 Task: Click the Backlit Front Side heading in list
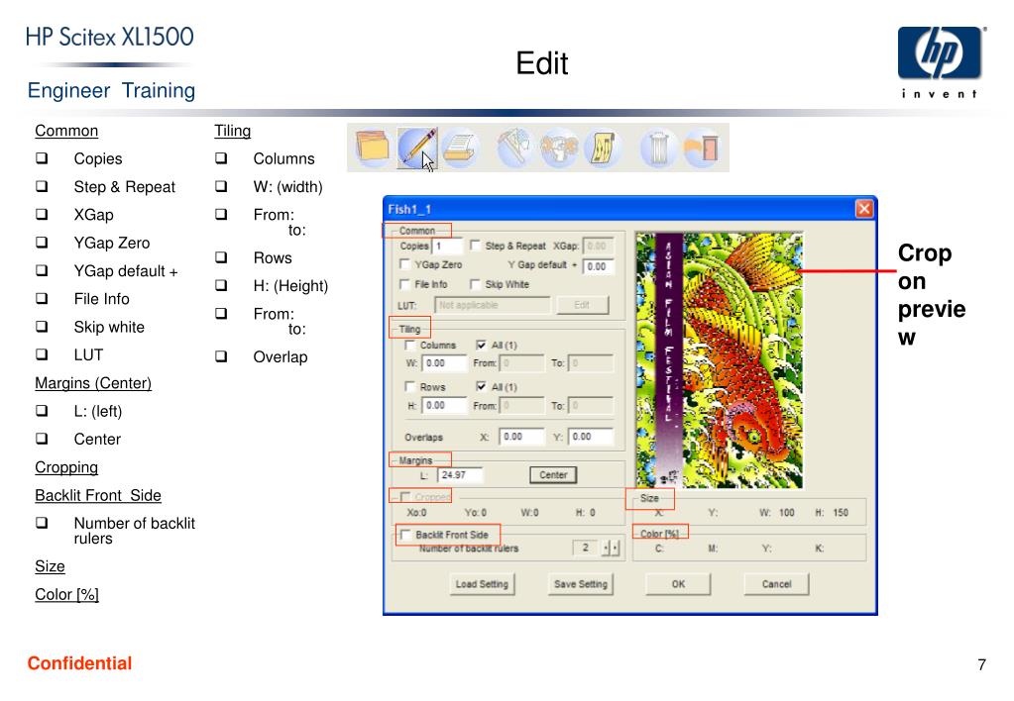[98, 495]
